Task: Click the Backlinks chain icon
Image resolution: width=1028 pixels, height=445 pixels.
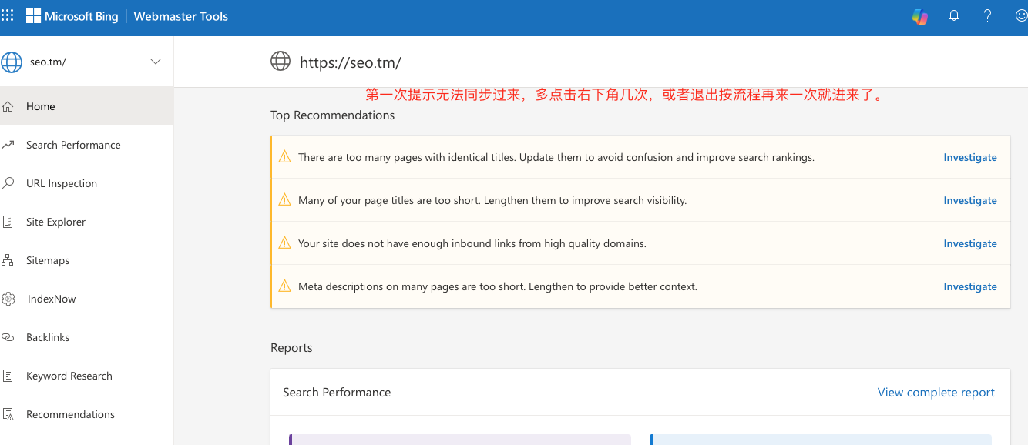Action: (8, 337)
